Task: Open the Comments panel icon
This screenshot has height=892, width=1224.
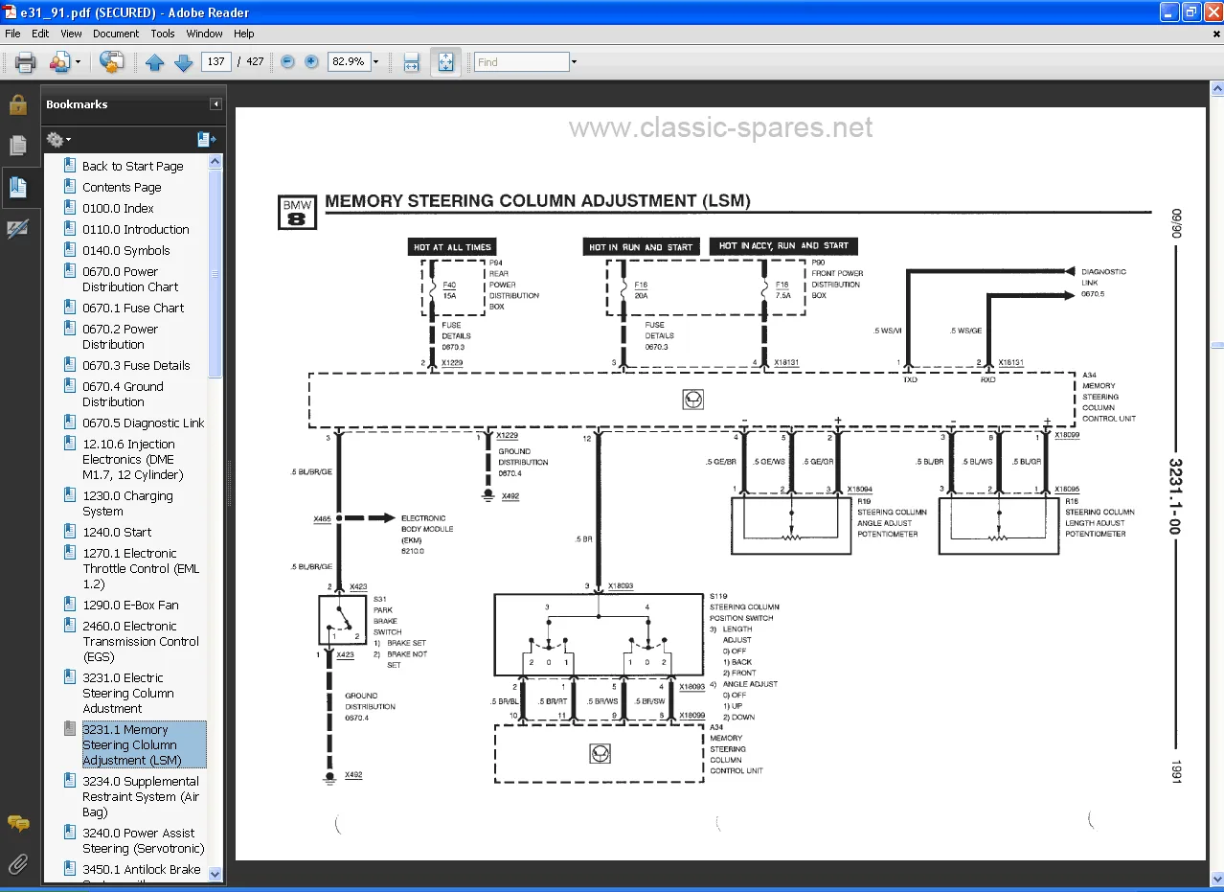Action: point(17,823)
